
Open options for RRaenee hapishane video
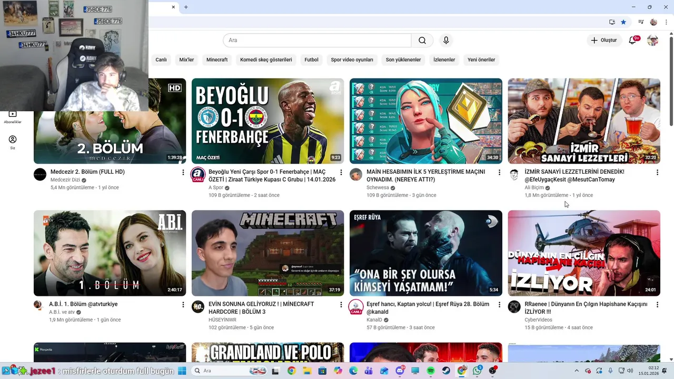pos(657,305)
